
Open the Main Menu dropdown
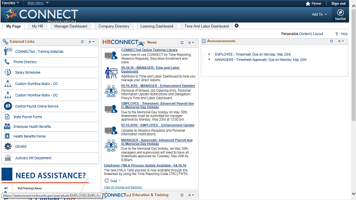click(38, 3)
